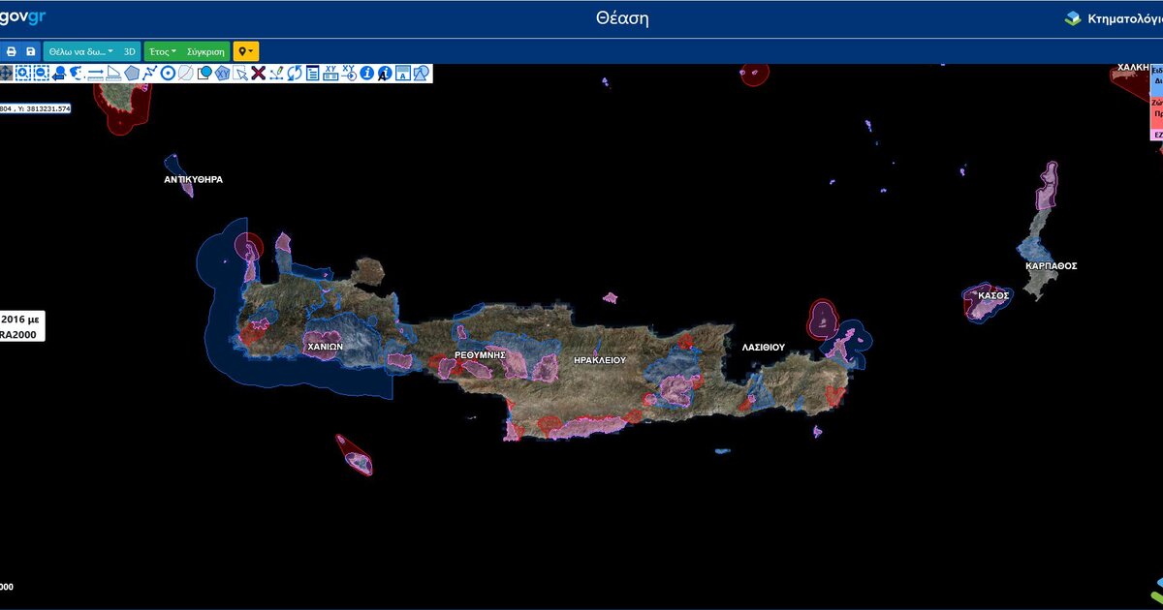Click the refresh arrows icon
Image resolution: width=1163 pixels, height=610 pixels.
point(295,73)
